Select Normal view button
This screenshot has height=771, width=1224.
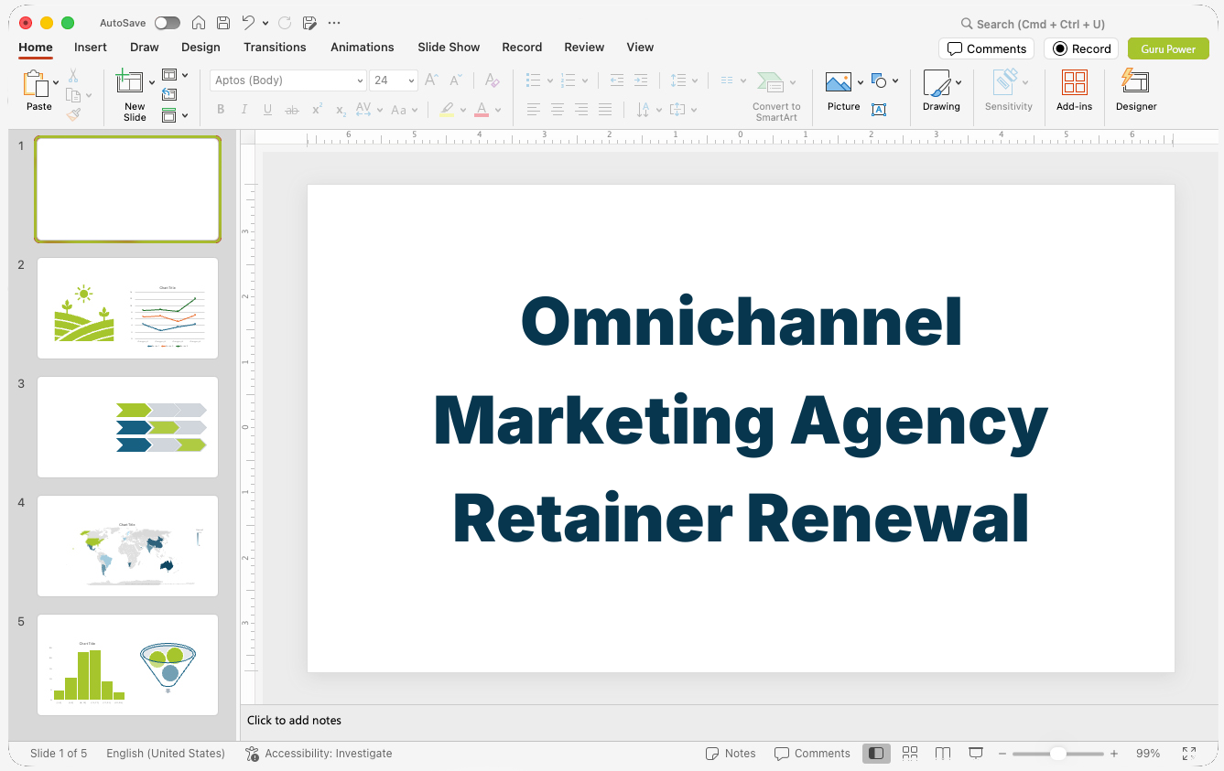tap(876, 754)
